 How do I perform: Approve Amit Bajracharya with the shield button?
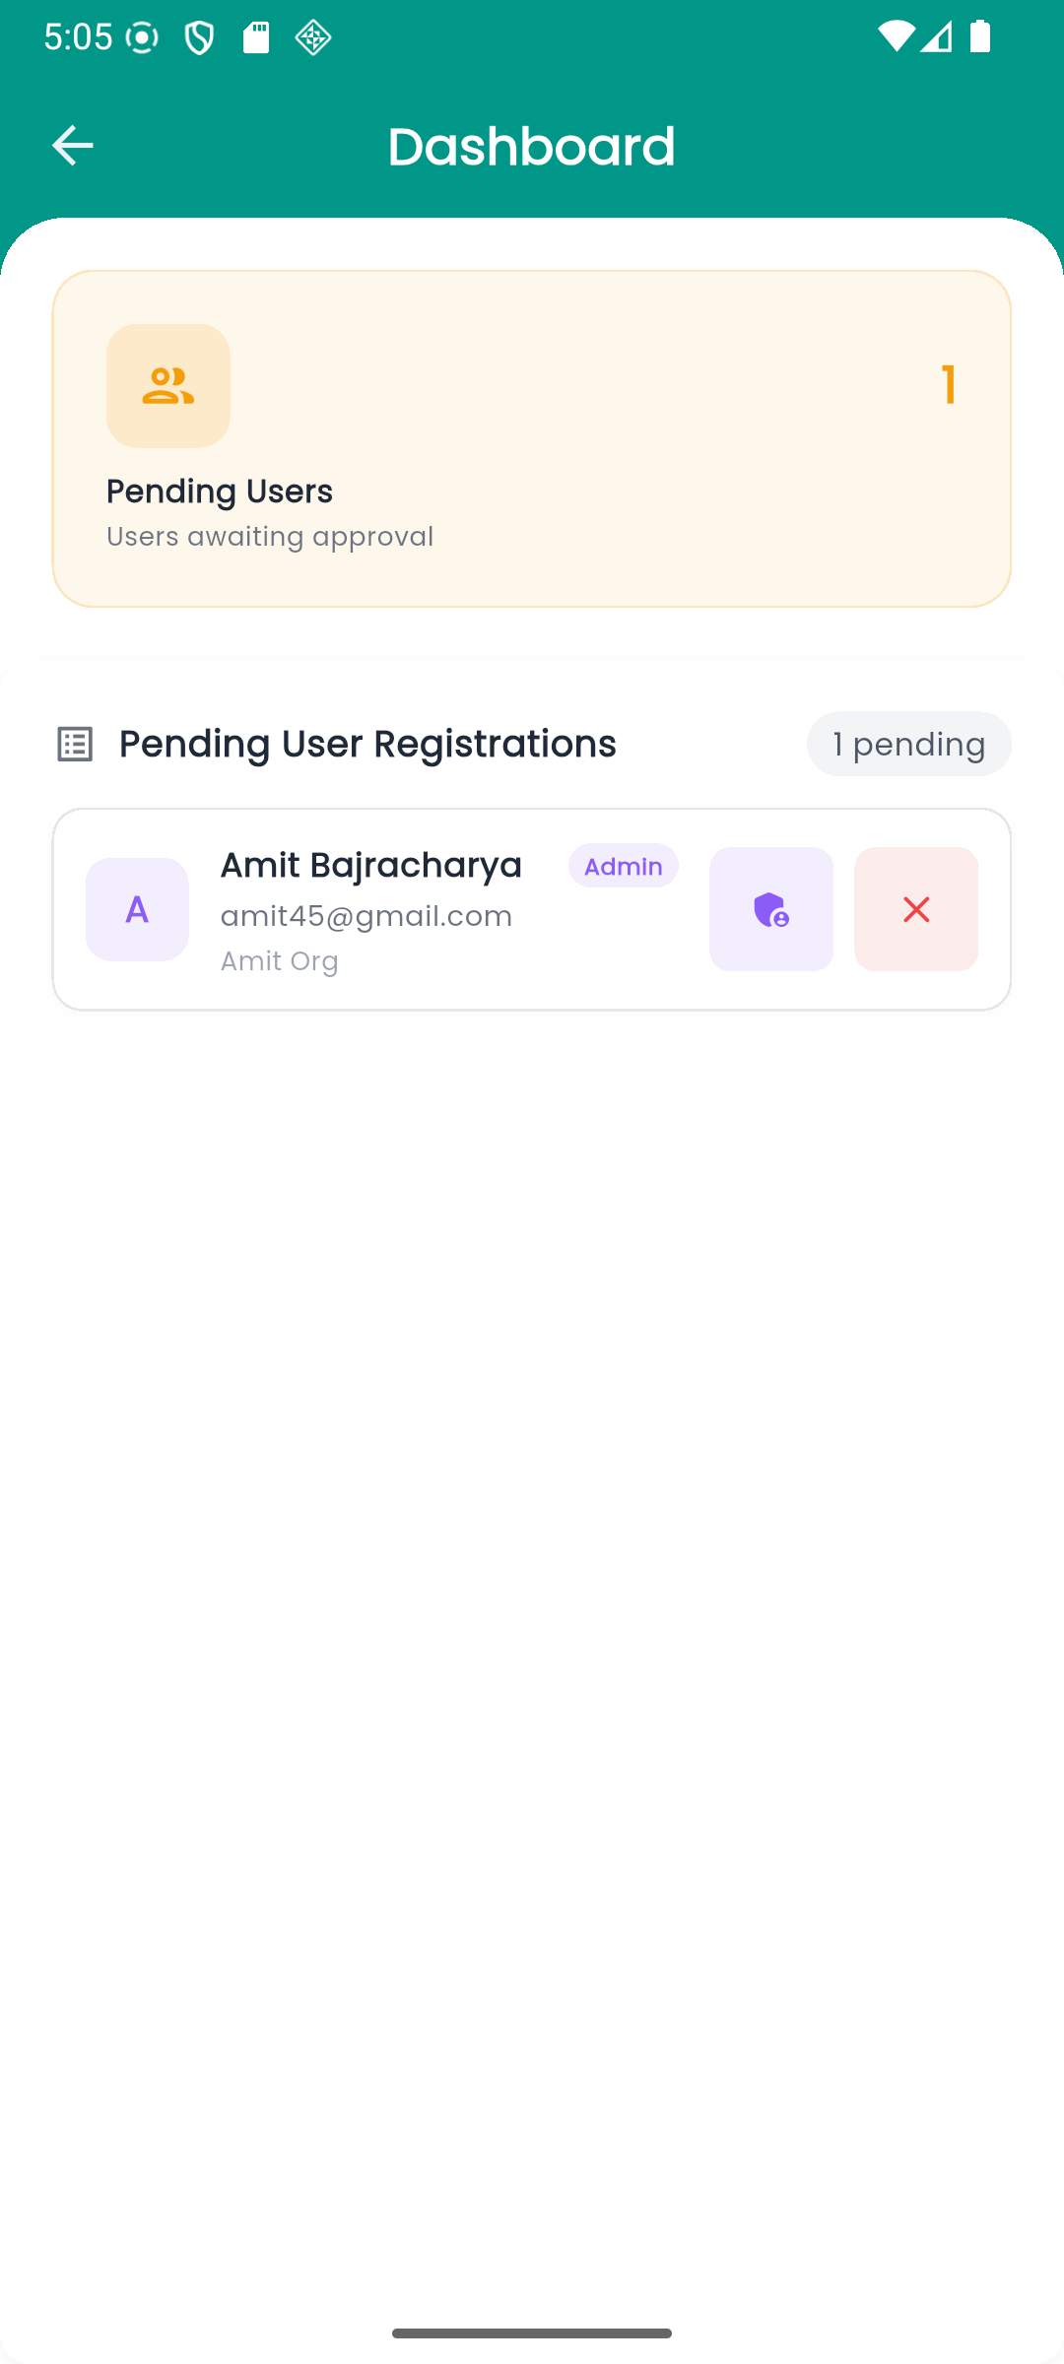tap(770, 909)
